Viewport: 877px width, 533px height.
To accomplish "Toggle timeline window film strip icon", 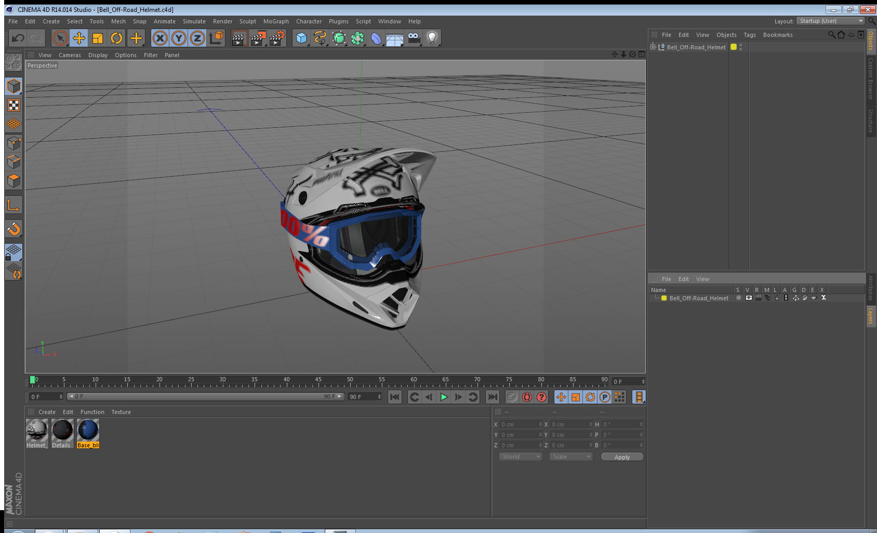I will point(639,397).
